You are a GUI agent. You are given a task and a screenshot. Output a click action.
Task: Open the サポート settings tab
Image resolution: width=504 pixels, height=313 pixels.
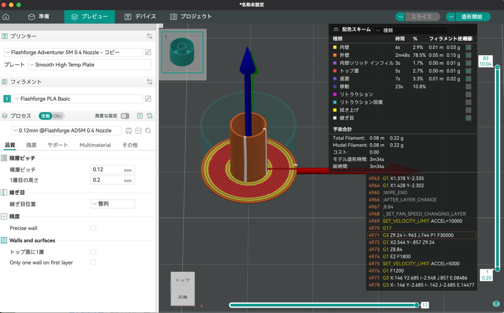coord(58,145)
